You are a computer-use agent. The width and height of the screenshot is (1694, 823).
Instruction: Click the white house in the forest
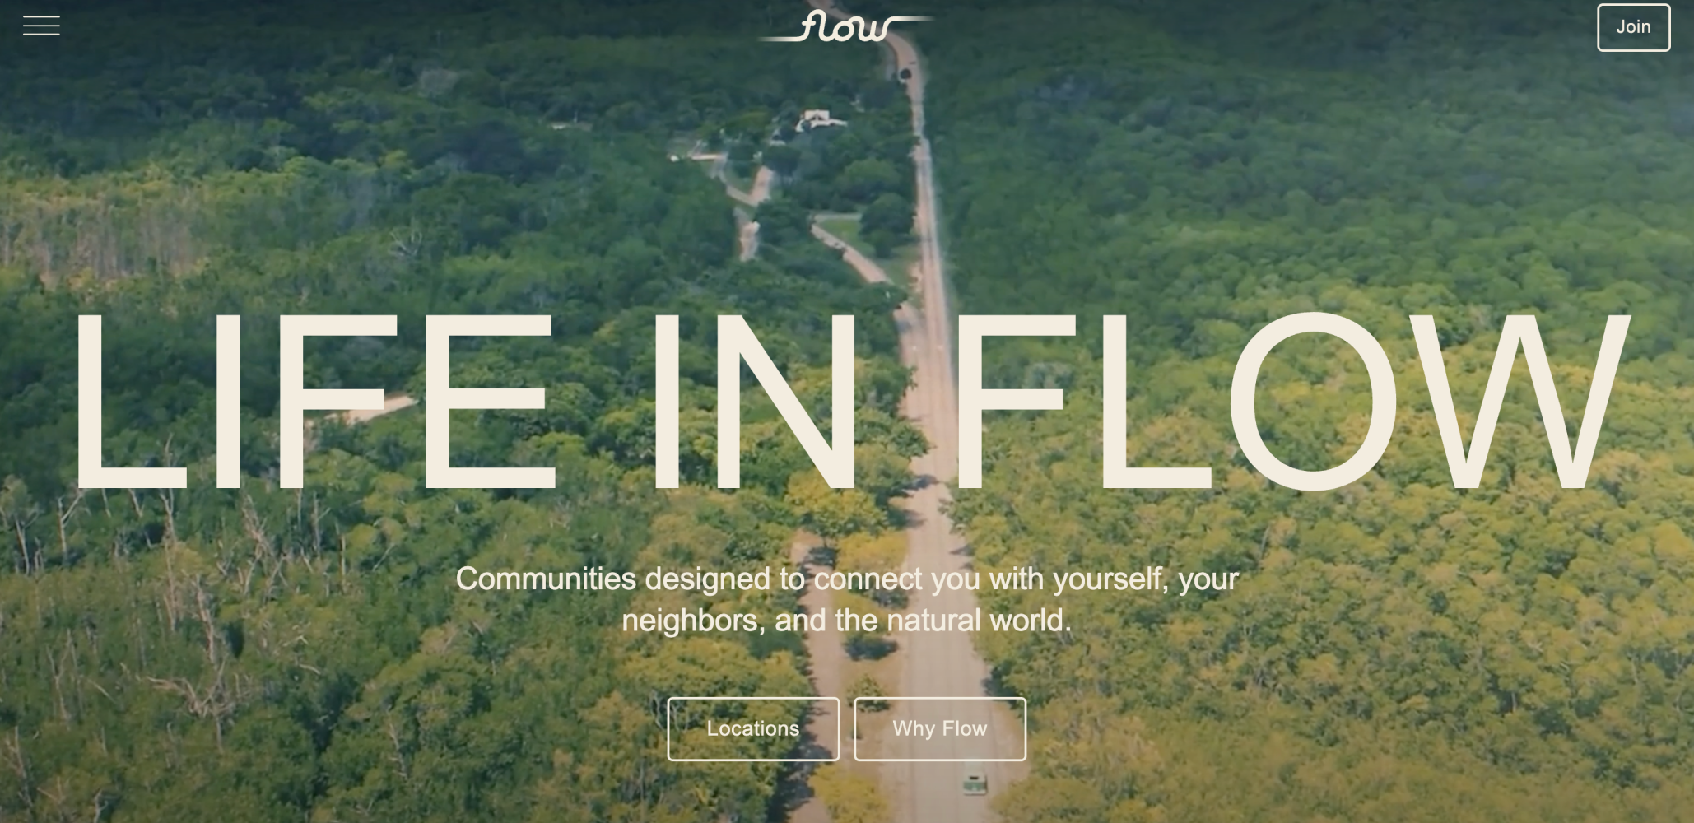[817, 120]
